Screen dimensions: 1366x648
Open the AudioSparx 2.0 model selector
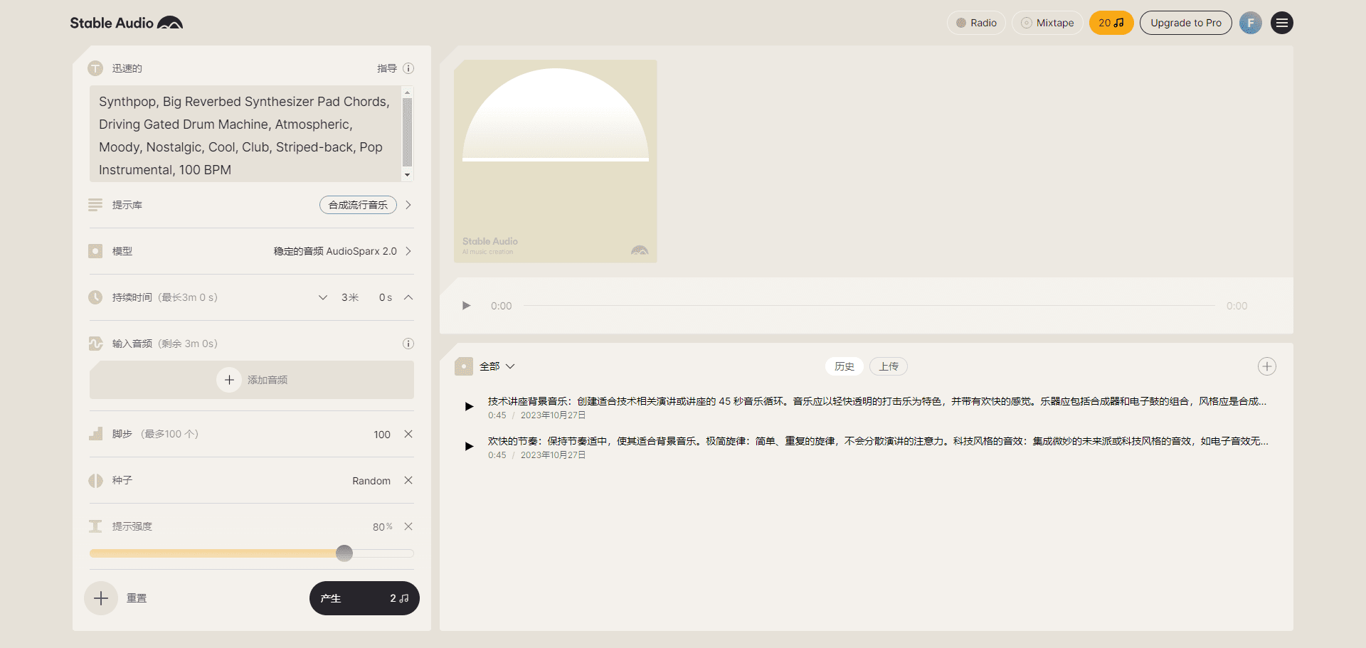pos(343,251)
